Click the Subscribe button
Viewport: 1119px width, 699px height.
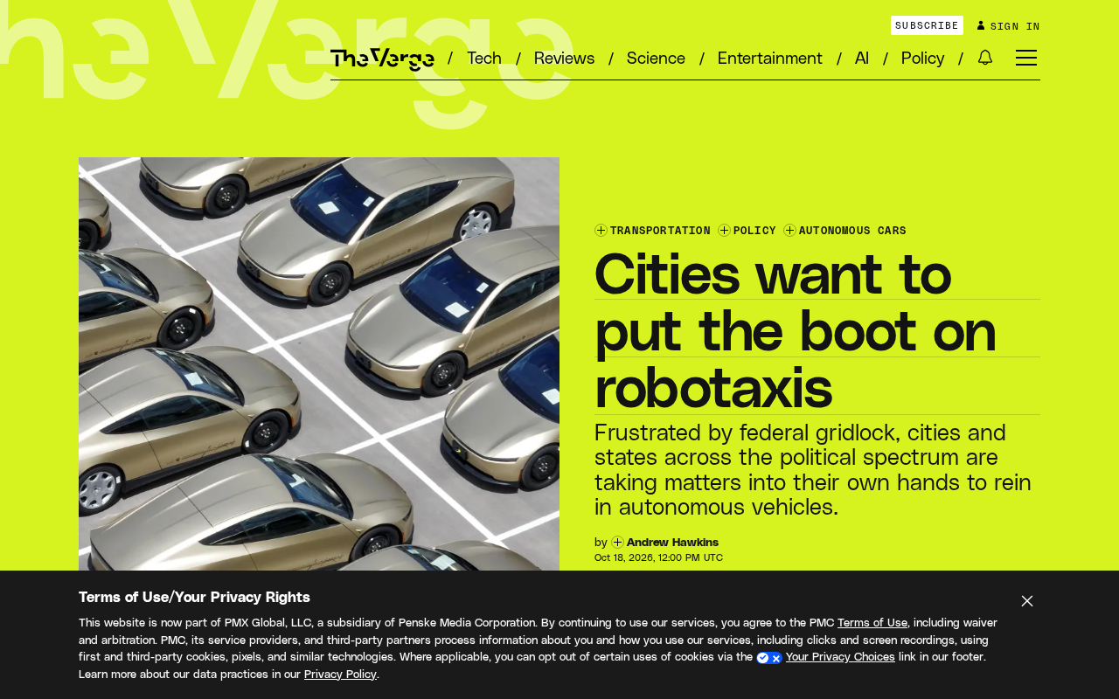coord(927,25)
